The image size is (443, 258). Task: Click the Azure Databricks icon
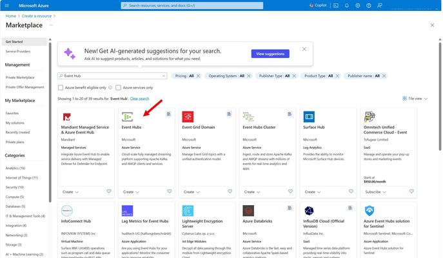click(248, 211)
